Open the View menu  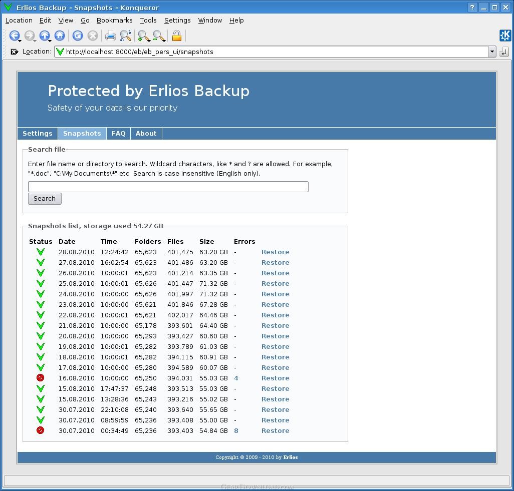click(66, 21)
